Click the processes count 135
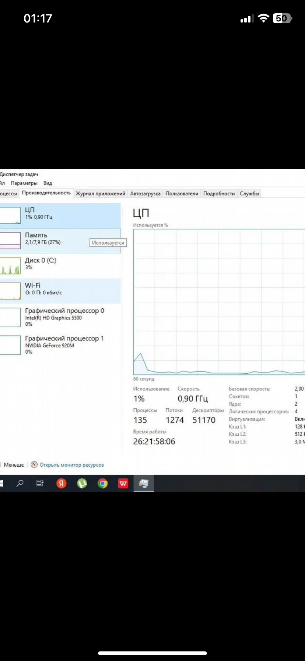This screenshot has height=661, width=305. [x=140, y=420]
